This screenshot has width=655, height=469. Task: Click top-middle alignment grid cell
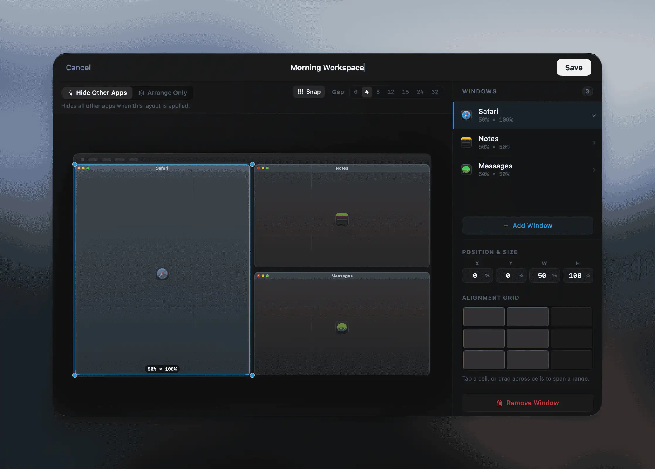[528, 317]
